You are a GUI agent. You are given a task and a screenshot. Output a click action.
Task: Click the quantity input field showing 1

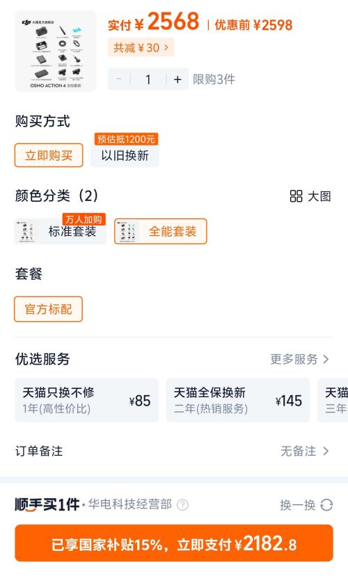click(x=148, y=79)
